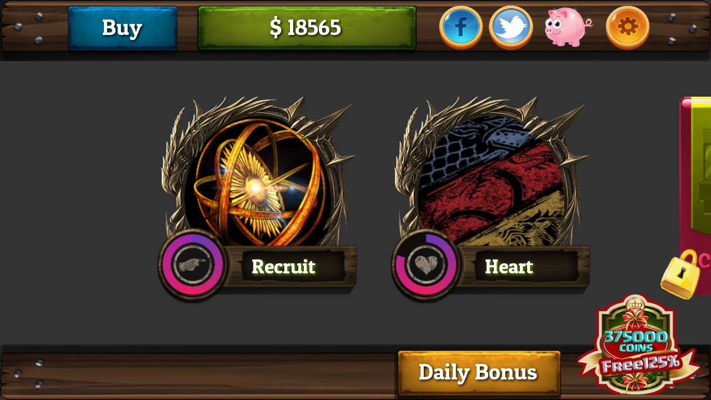Open the pink piggy bank
Viewport: 711px width, 400px height.
[568, 27]
